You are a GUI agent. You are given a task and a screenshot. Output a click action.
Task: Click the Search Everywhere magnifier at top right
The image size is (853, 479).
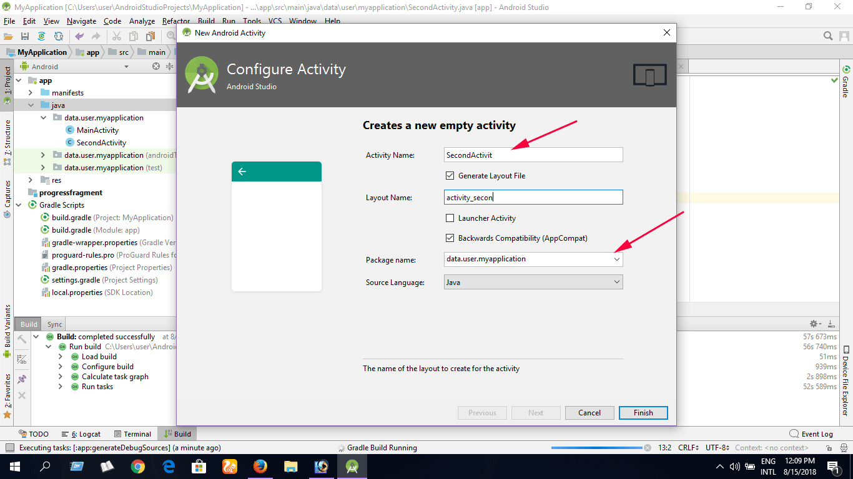[x=828, y=36]
